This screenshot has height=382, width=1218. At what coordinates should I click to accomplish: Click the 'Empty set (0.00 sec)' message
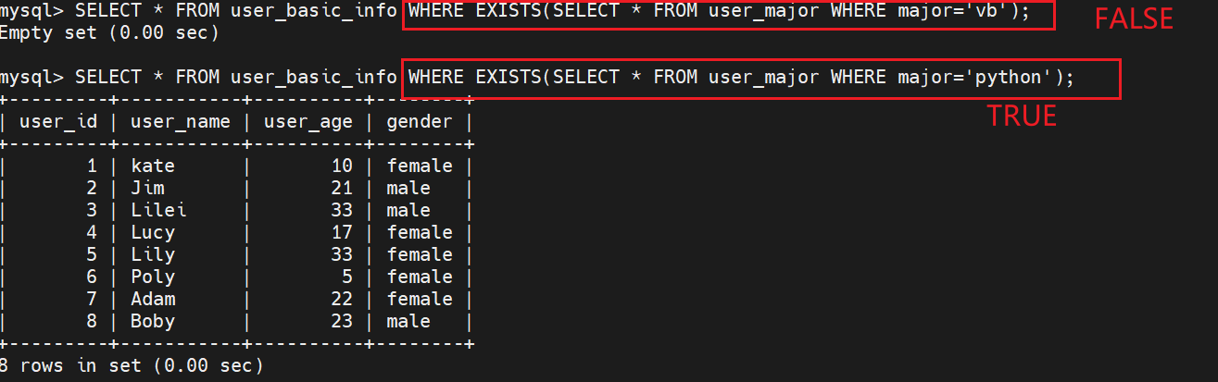(x=109, y=34)
